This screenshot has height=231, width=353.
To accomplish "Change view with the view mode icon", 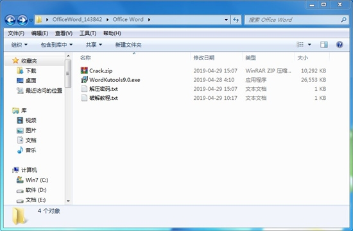I will pyautogui.click(x=300, y=44).
